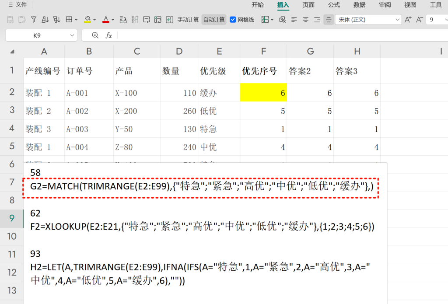Click the 产线编号 header cell
Image resolution: width=448 pixels, height=304 pixels.
[x=44, y=71]
